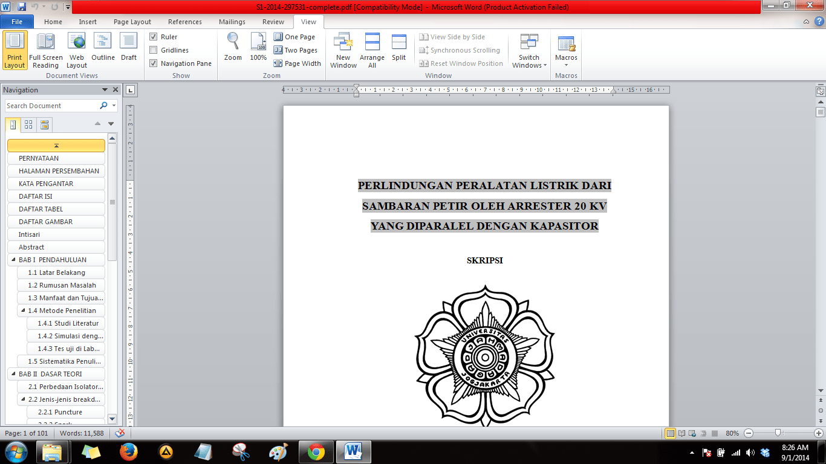Open Navigation pane options dropdown arrow

(x=105, y=90)
